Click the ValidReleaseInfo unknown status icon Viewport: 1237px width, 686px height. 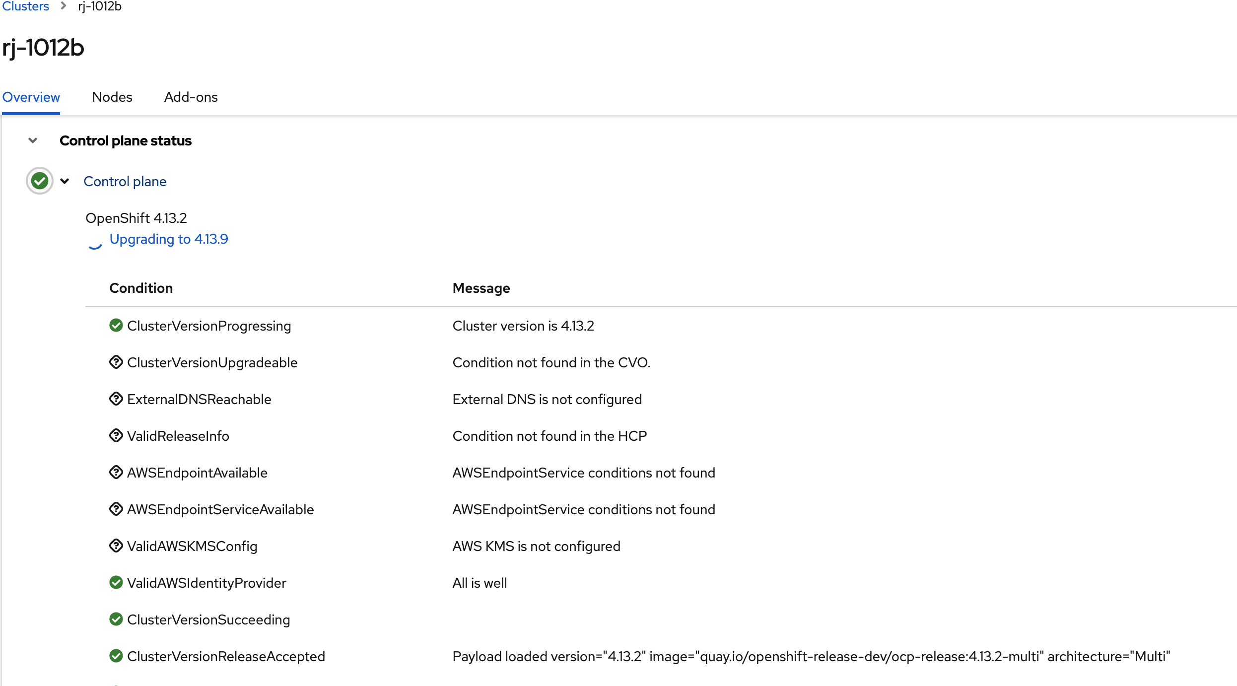(116, 436)
